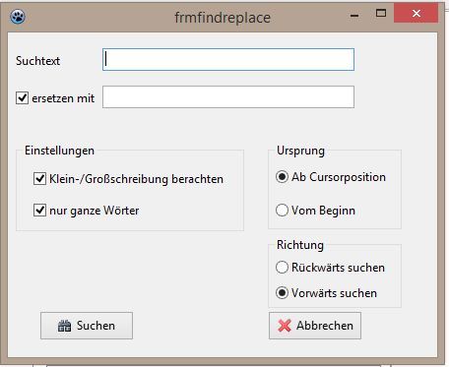
Task: Minimize the frmfindreplace window
Action: (354, 15)
